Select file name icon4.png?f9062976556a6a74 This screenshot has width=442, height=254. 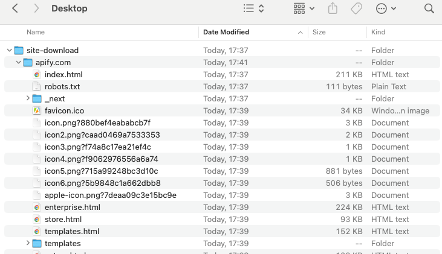[101, 159]
